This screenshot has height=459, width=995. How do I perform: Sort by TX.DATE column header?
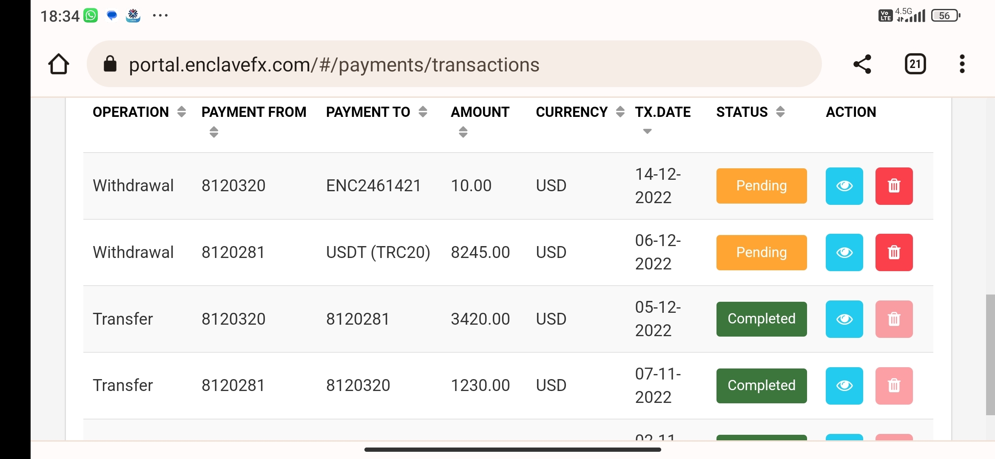(662, 113)
